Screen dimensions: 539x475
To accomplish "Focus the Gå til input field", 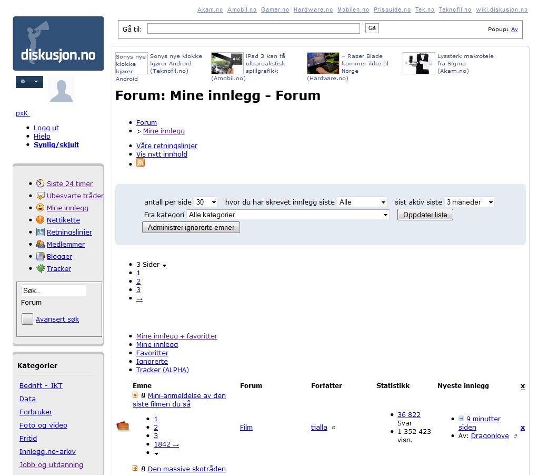I will 254,28.
